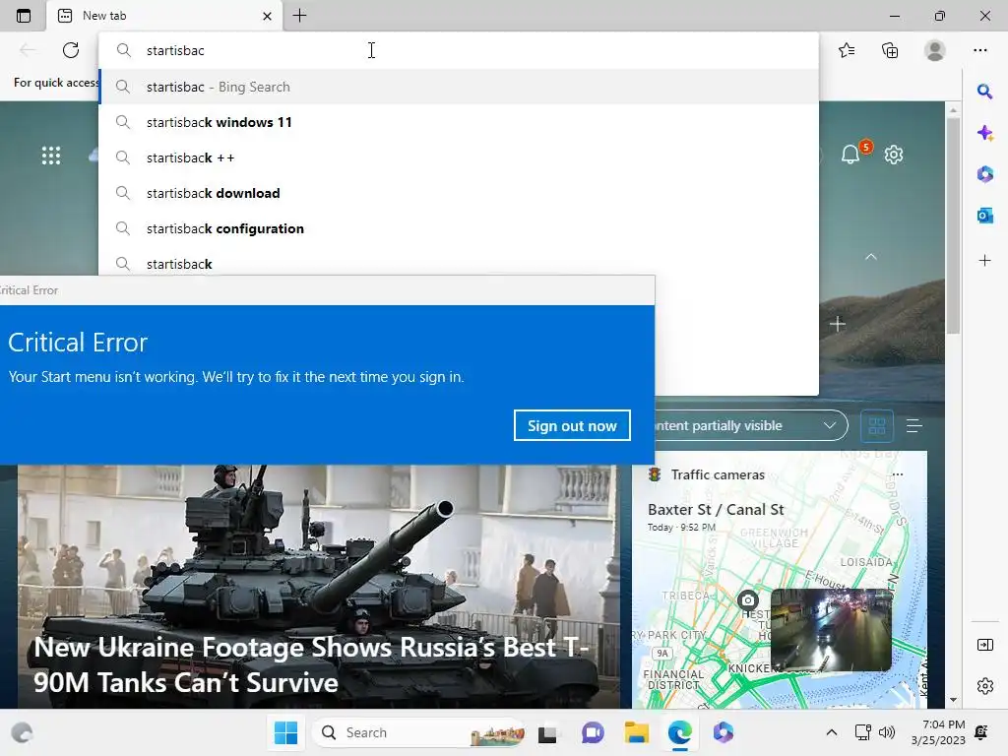This screenshot has width=1008, height=756.
Task: Refresh the page
Action: (x=71, y=50)
